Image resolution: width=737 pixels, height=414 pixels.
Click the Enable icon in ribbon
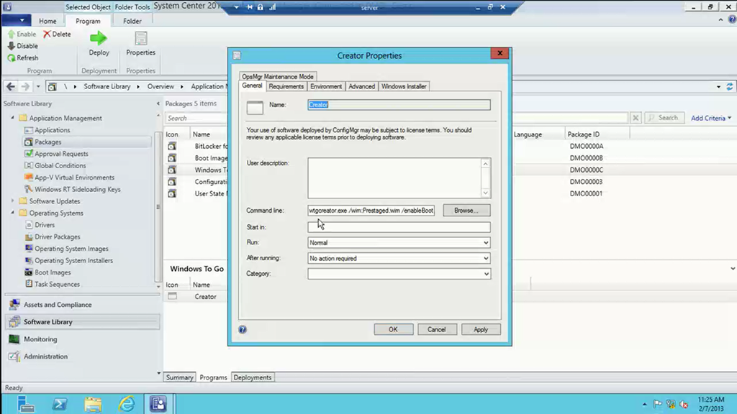click(12, 34)
